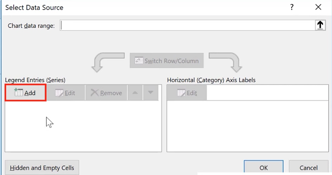The width and height of the screenshot is (332, 175).
Task: Open help with the question mark
Action: 292,7
